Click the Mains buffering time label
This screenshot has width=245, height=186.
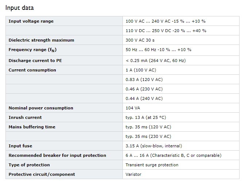(32, 127)
